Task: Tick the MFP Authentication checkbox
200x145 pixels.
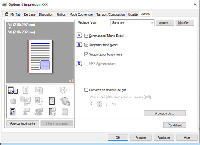Action: (x=86, y=64)
